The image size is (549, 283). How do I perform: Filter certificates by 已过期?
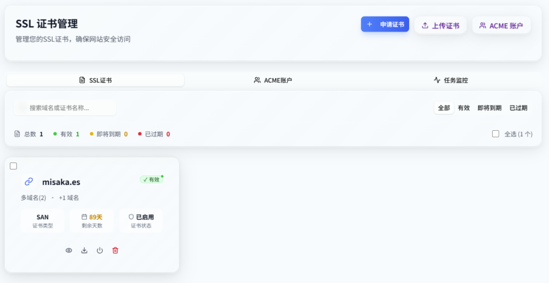518,108
